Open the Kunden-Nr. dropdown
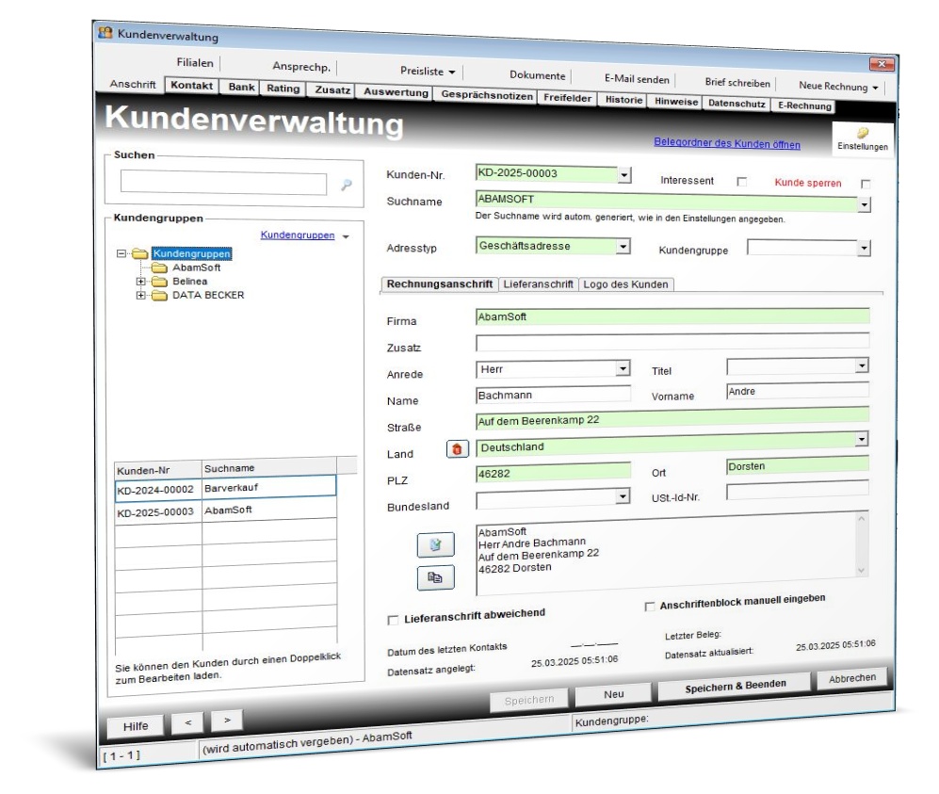This screenshot has height=794, width=939. pyautogui.click(x=624, y=175)
